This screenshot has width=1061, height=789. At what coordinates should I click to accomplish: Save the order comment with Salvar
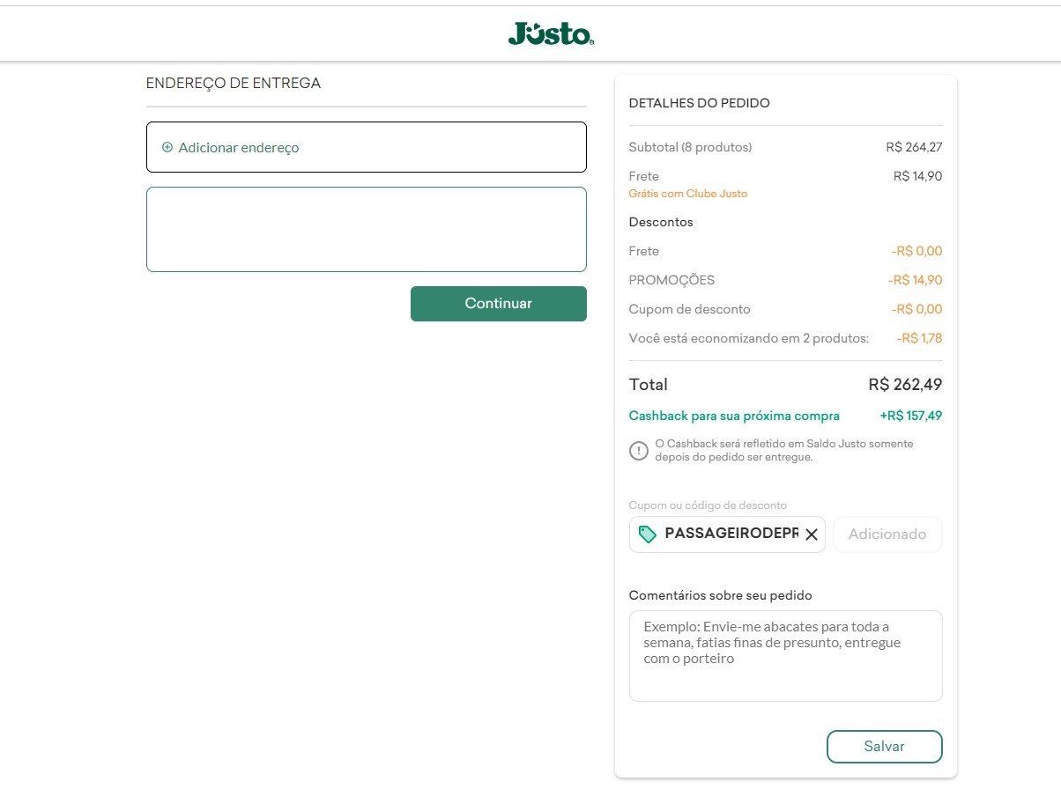(885, 747)
